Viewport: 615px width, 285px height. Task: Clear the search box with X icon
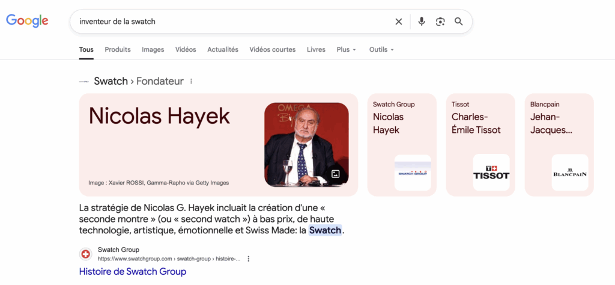click(399, 22)
